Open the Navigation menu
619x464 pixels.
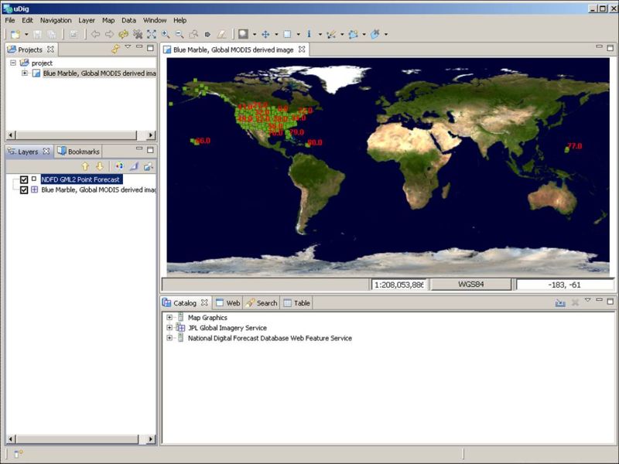56,20
